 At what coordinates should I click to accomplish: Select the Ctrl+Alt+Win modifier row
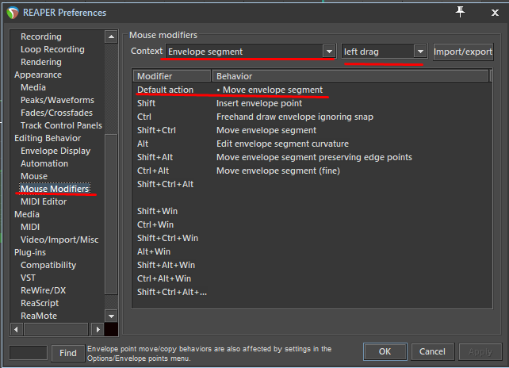(x=312, y=278)
